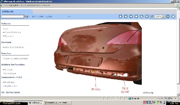The width and height of the screenshot is (180, 105).
Task: Open the Électrique component link
Action: (x=9, y=82)
